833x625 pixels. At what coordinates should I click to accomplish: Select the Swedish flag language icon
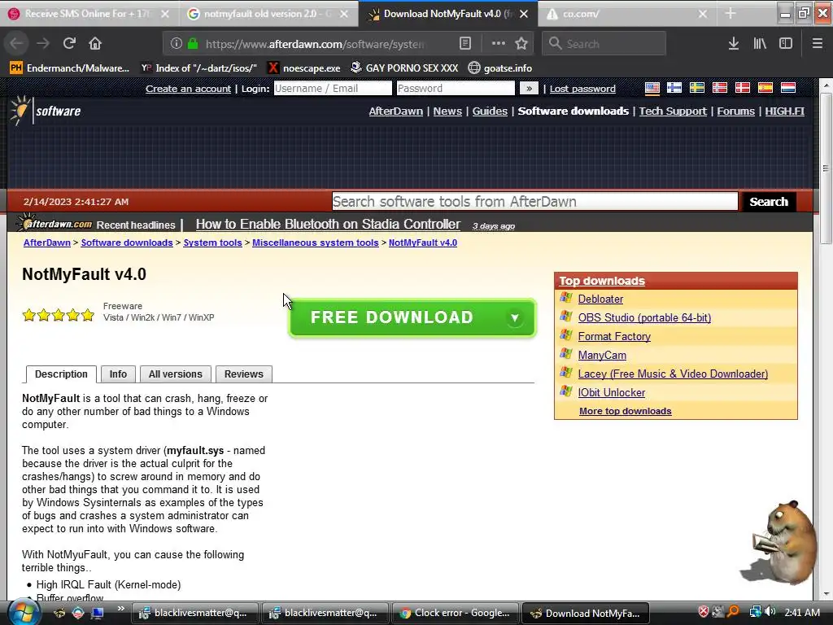(x=697, y=88)
